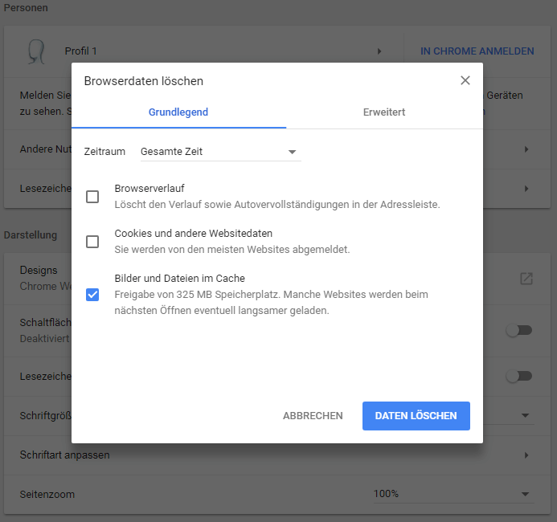The image size is (557, 522).
Task: Open the Designs external link icon
Action: coord(526,279)
